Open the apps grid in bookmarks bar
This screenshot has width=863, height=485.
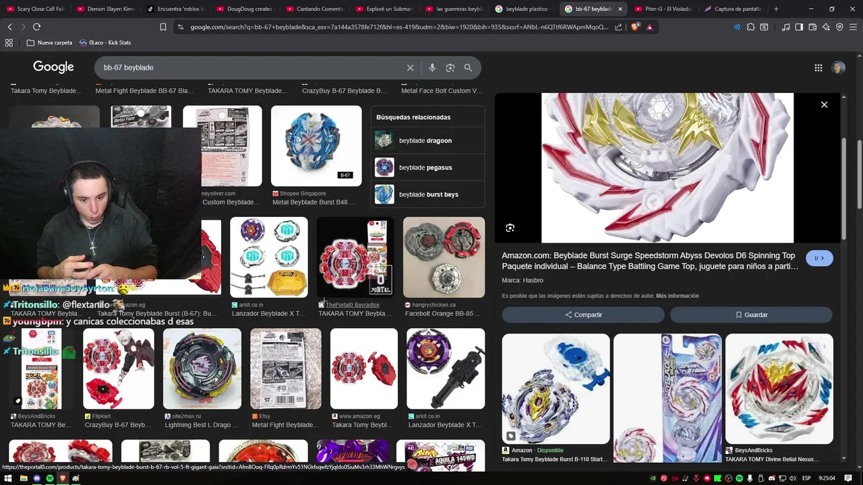pos(9,42)
